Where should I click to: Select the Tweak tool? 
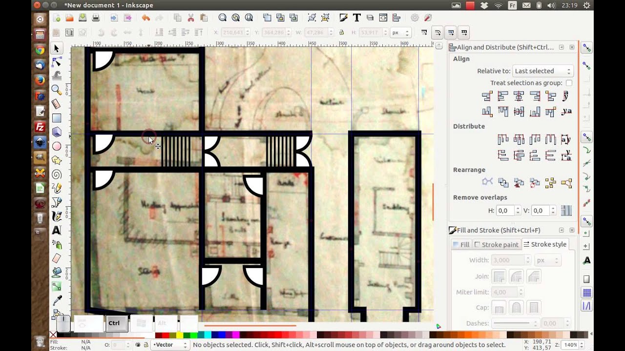click(57, 76)
